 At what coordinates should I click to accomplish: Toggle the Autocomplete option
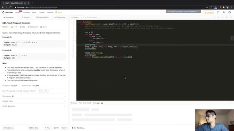[91, 17]
